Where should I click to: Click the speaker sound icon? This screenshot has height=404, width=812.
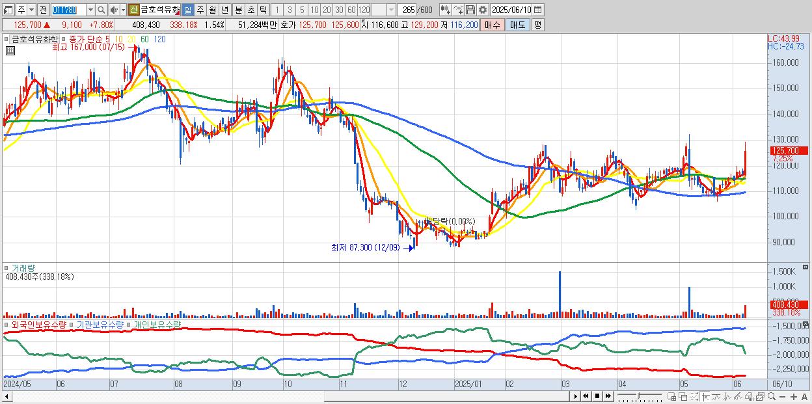point(113,10)
